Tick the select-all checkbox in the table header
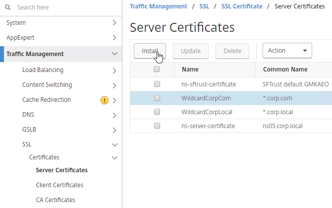The image size is (332, 208). click(x=157, y=69)
